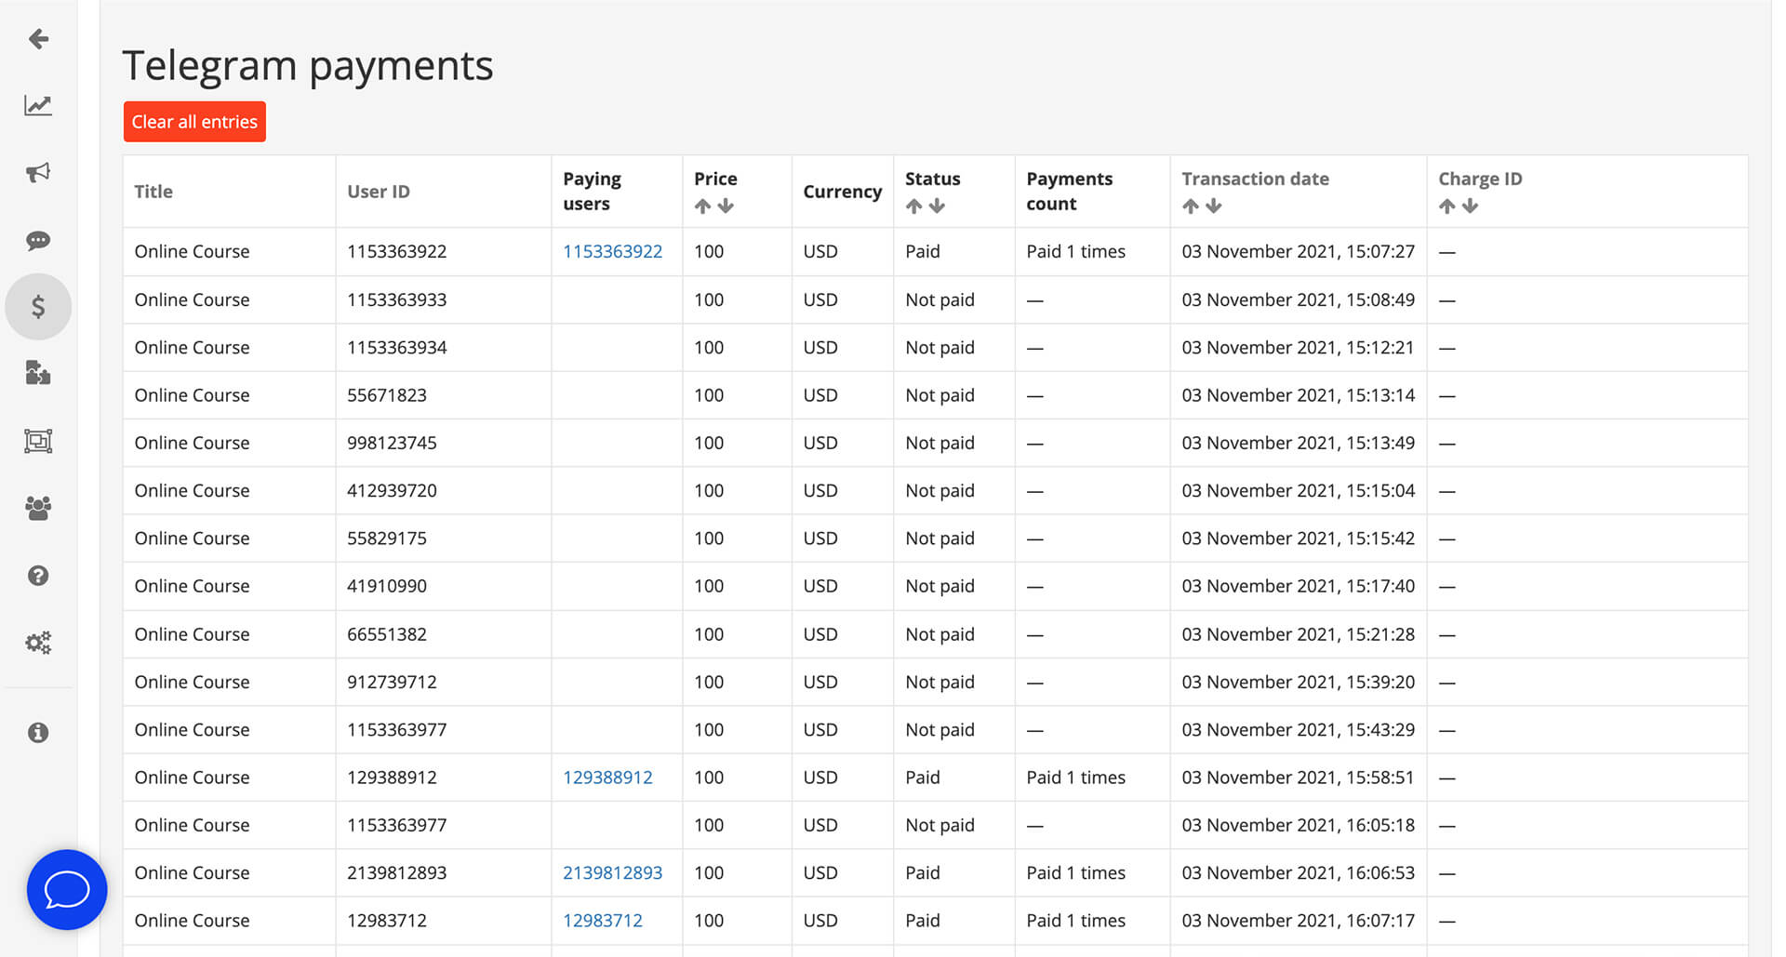This screenshot has height=957, width=1786.
Task: Open the info icon at sidebar bottom
Action: 38,732
